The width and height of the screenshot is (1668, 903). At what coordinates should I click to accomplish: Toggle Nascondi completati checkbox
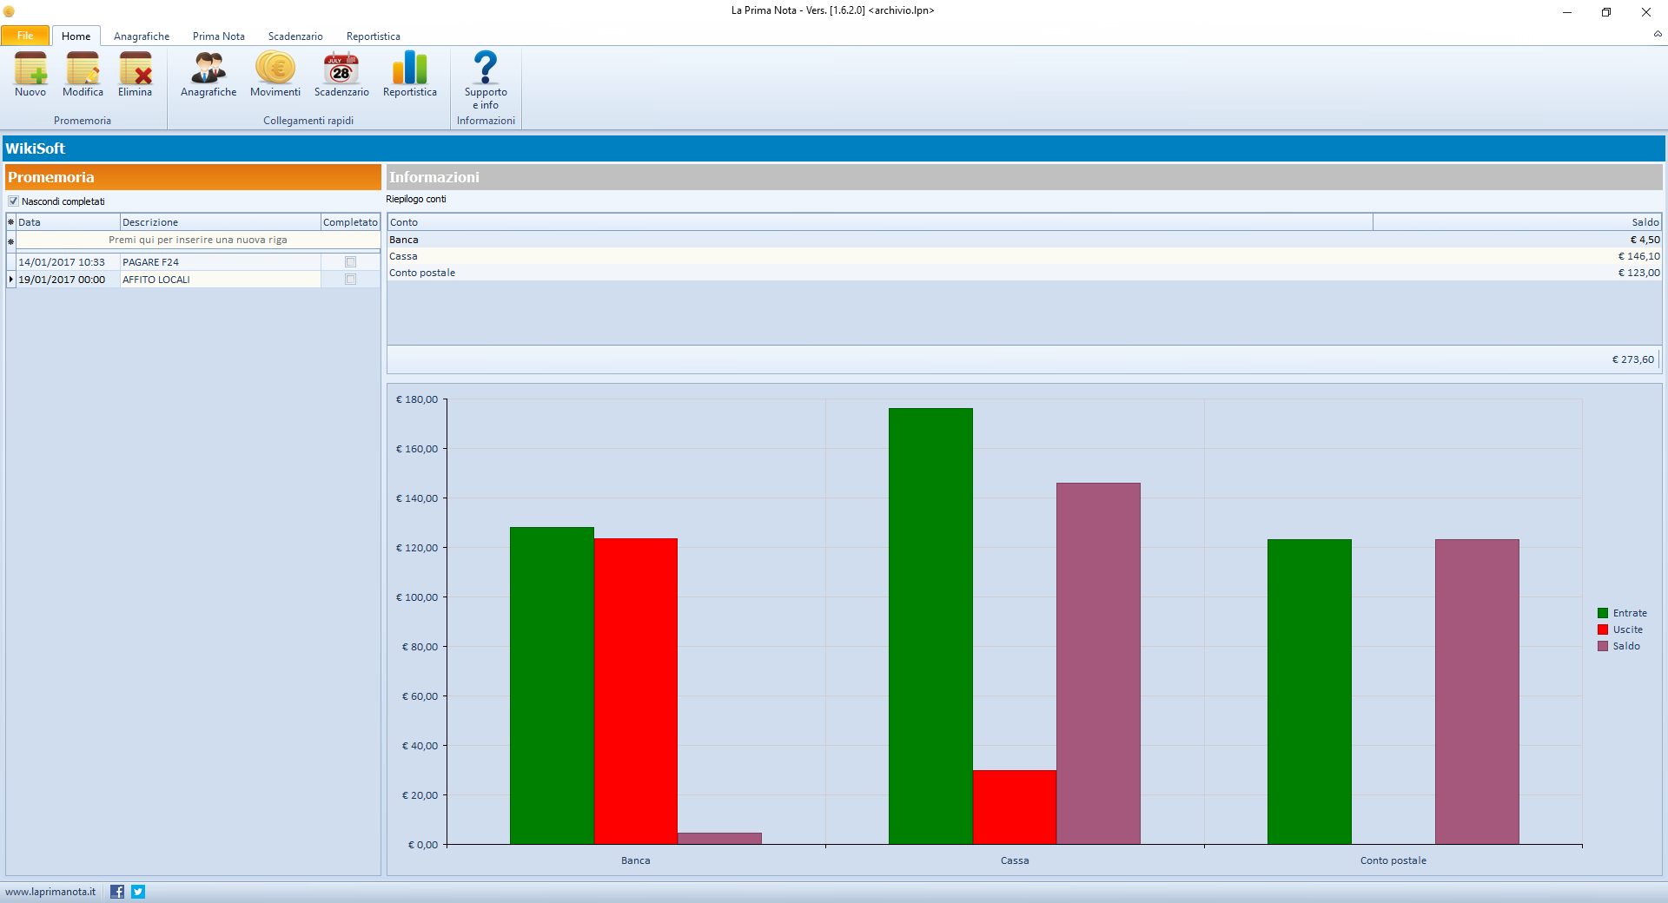pos(14,201)
